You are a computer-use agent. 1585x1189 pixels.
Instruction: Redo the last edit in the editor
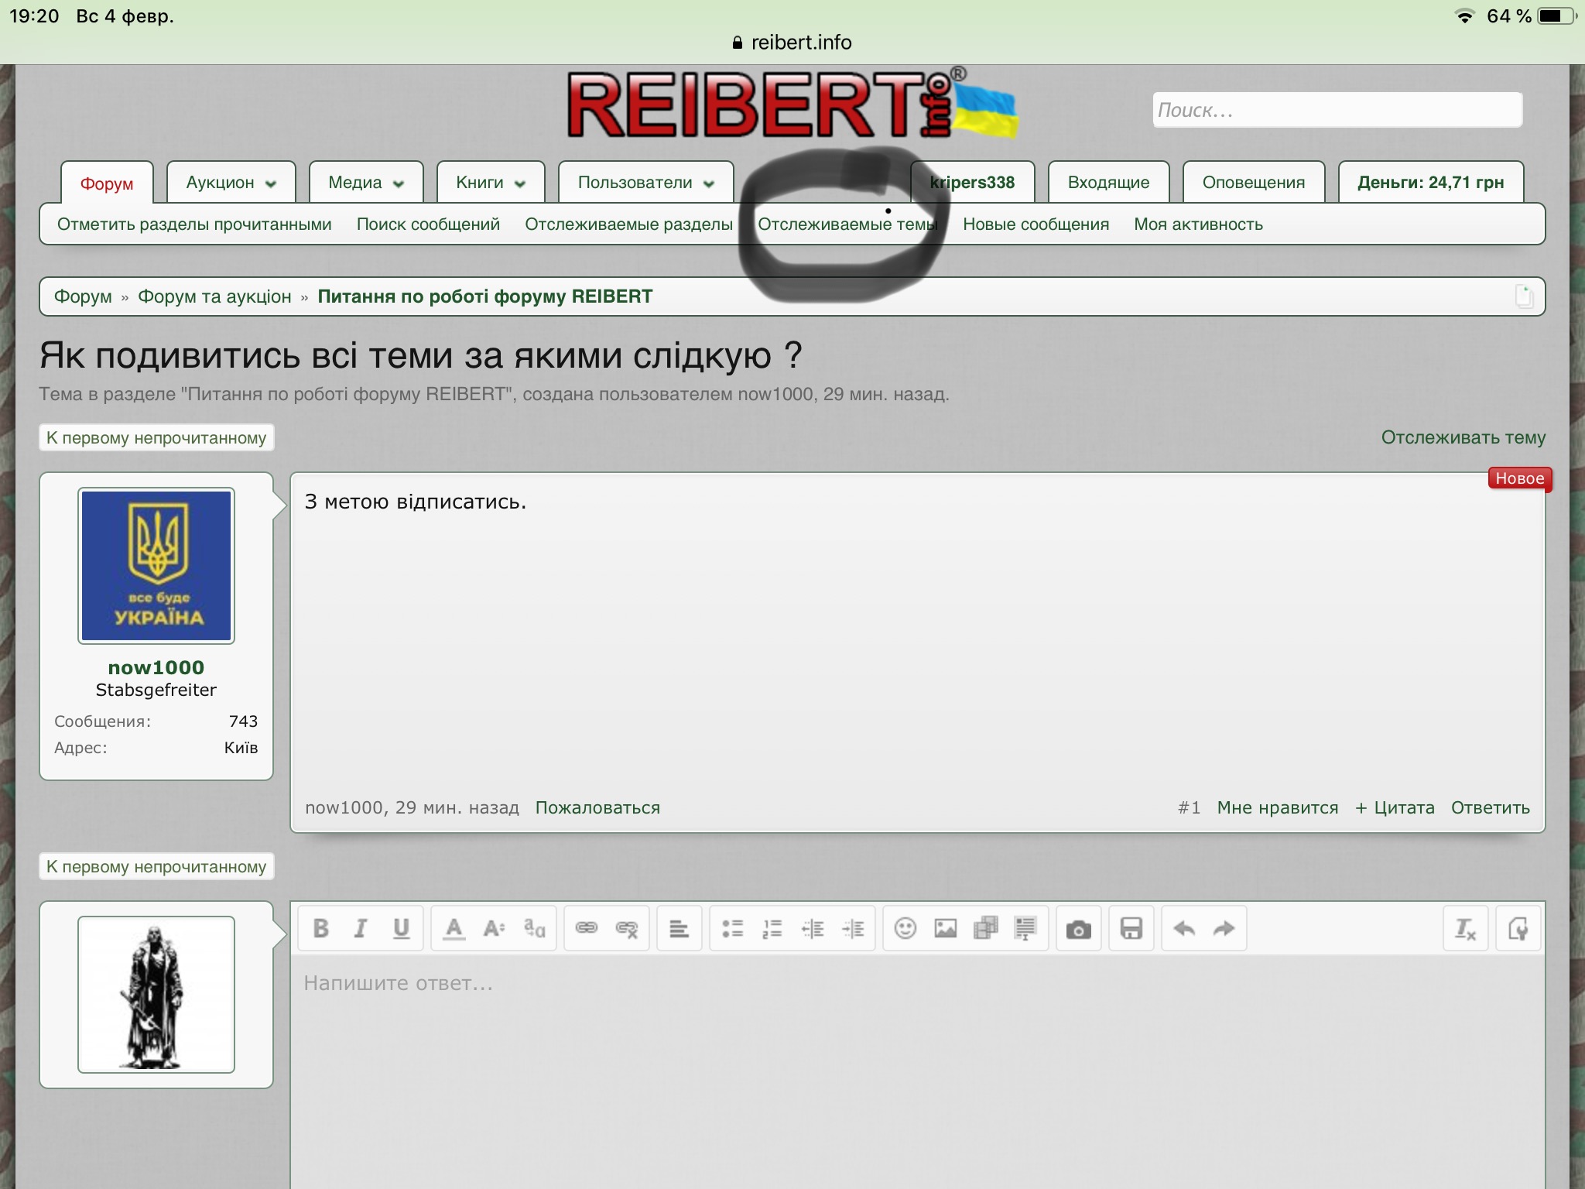[1224, 928]
